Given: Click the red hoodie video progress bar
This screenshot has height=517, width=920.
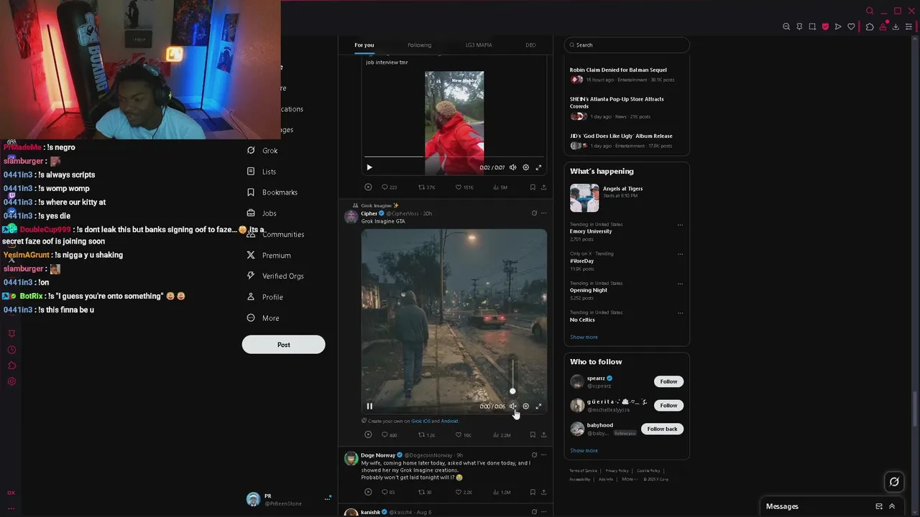Looking at the screenshot, I should tap(454, 157).
